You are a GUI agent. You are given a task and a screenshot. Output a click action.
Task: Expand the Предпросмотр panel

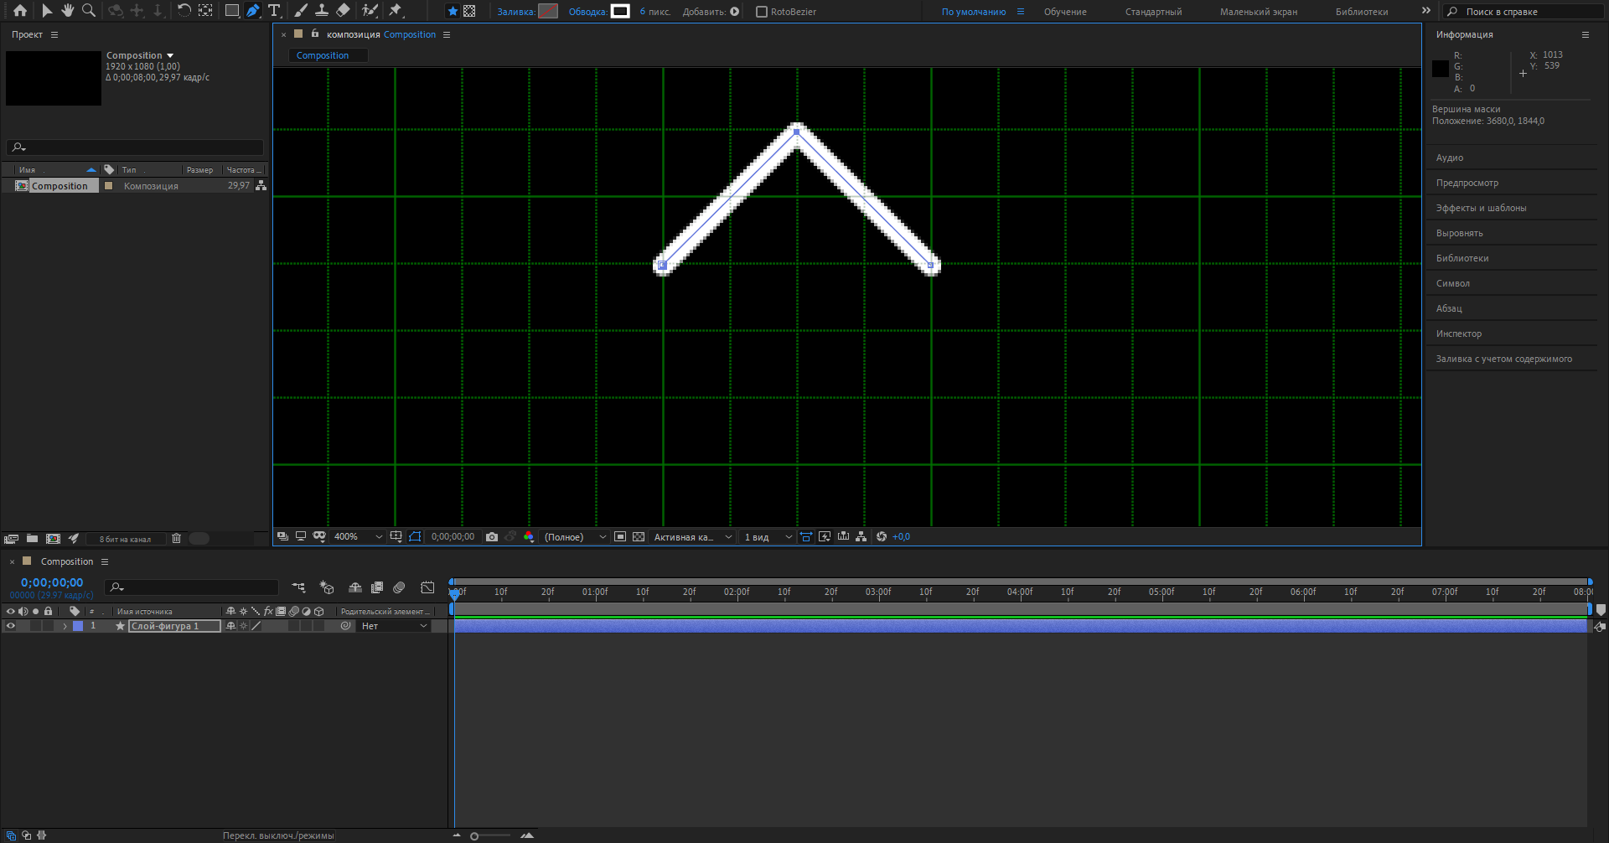tap(1467, 183)
